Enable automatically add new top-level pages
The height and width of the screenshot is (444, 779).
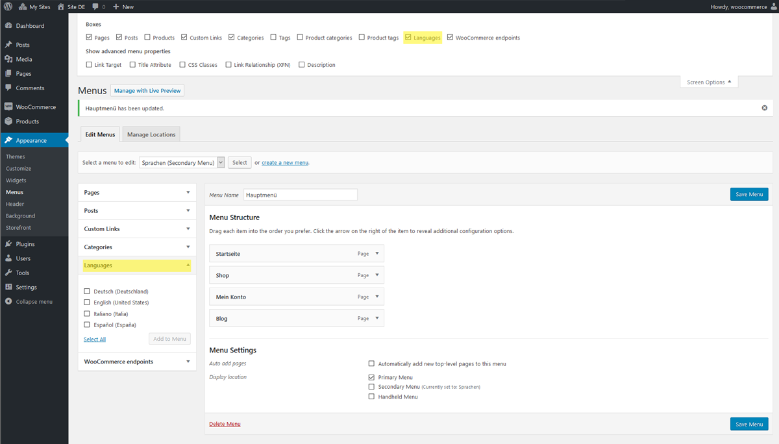(371, 364)
